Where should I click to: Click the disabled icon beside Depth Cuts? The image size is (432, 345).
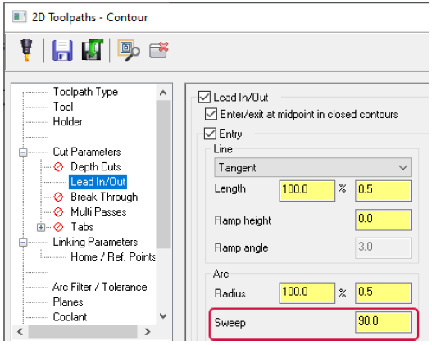tap(58, 167)
